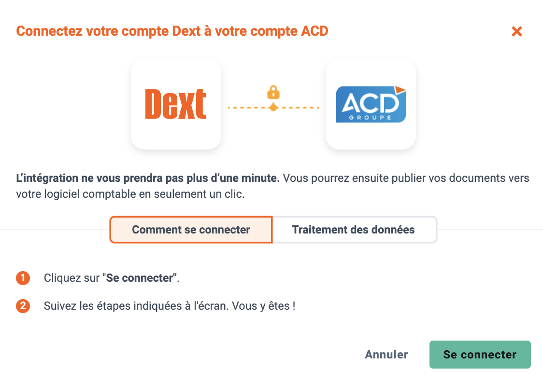
Task: Click the bold "Se connecter" text in step 1
Action: coord(140,278)
